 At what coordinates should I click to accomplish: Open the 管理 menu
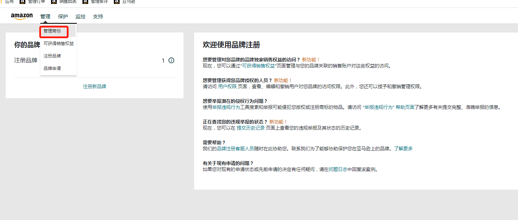45,16
